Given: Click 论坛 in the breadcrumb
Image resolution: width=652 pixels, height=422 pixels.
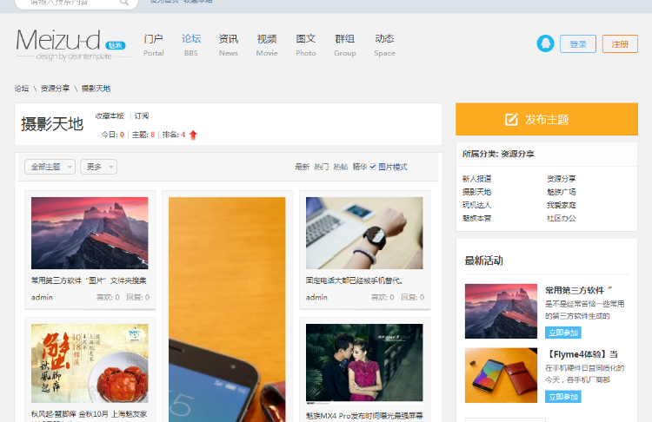Looking at the screenshot, I should coord(22,89).
